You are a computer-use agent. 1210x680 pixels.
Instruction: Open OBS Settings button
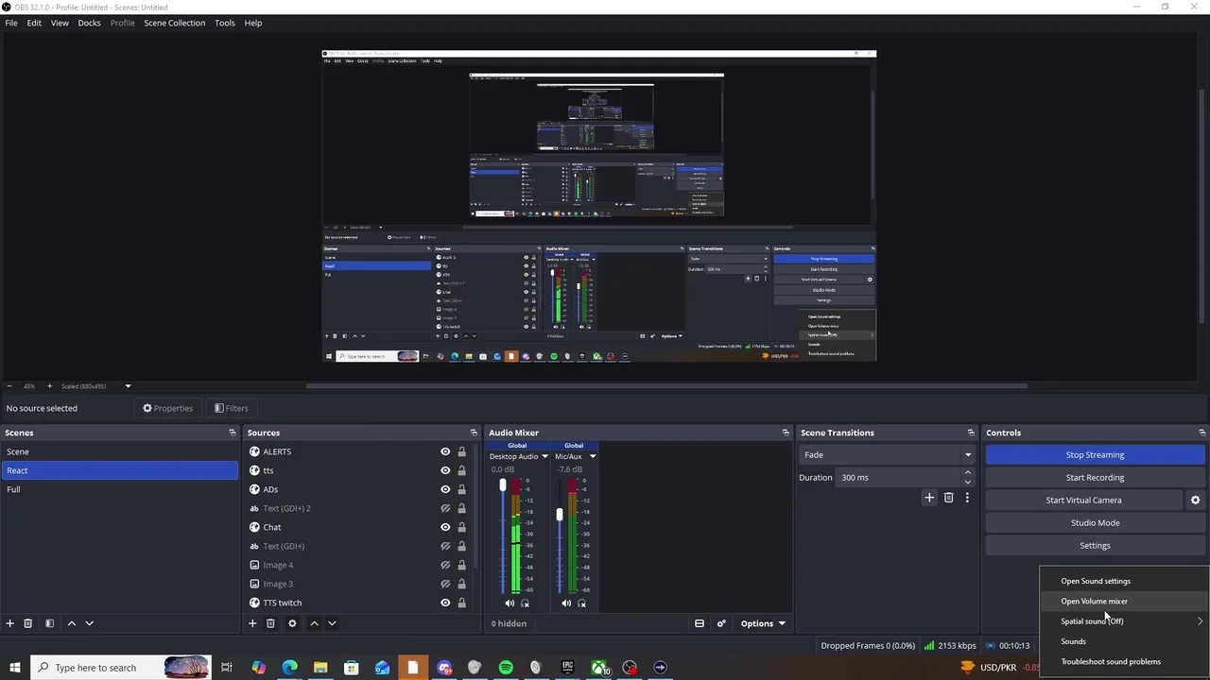1096,546
